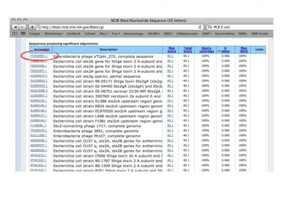Select 'Escherichia coli stx2g operon, partial sequence' text
The image size is (283, 212).
[97, 76]
